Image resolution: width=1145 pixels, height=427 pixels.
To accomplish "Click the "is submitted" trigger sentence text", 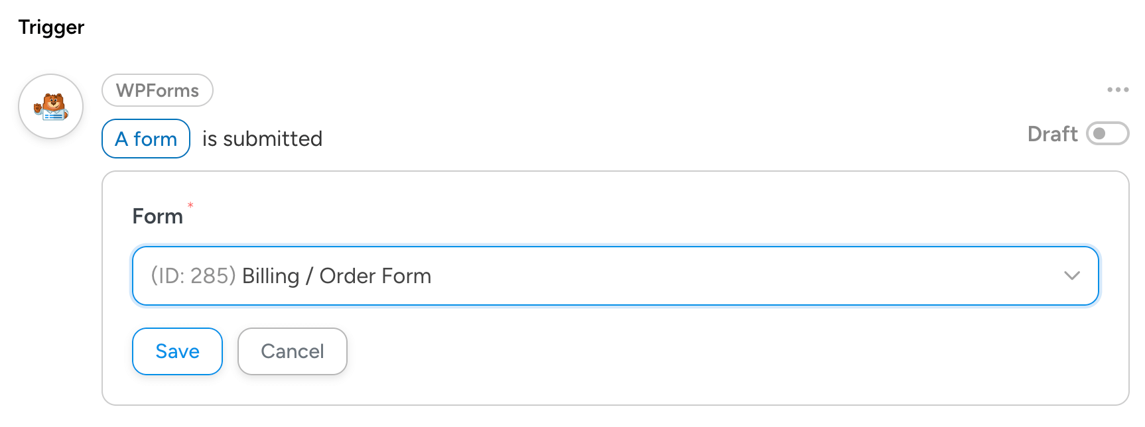I will (x=262, y=139).
